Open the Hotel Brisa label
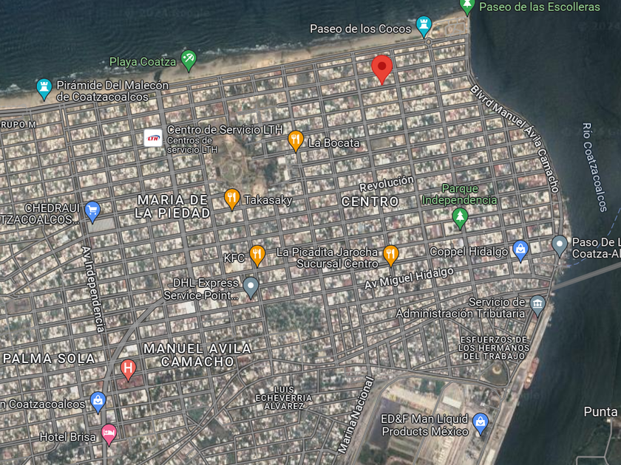 (68, 436)
